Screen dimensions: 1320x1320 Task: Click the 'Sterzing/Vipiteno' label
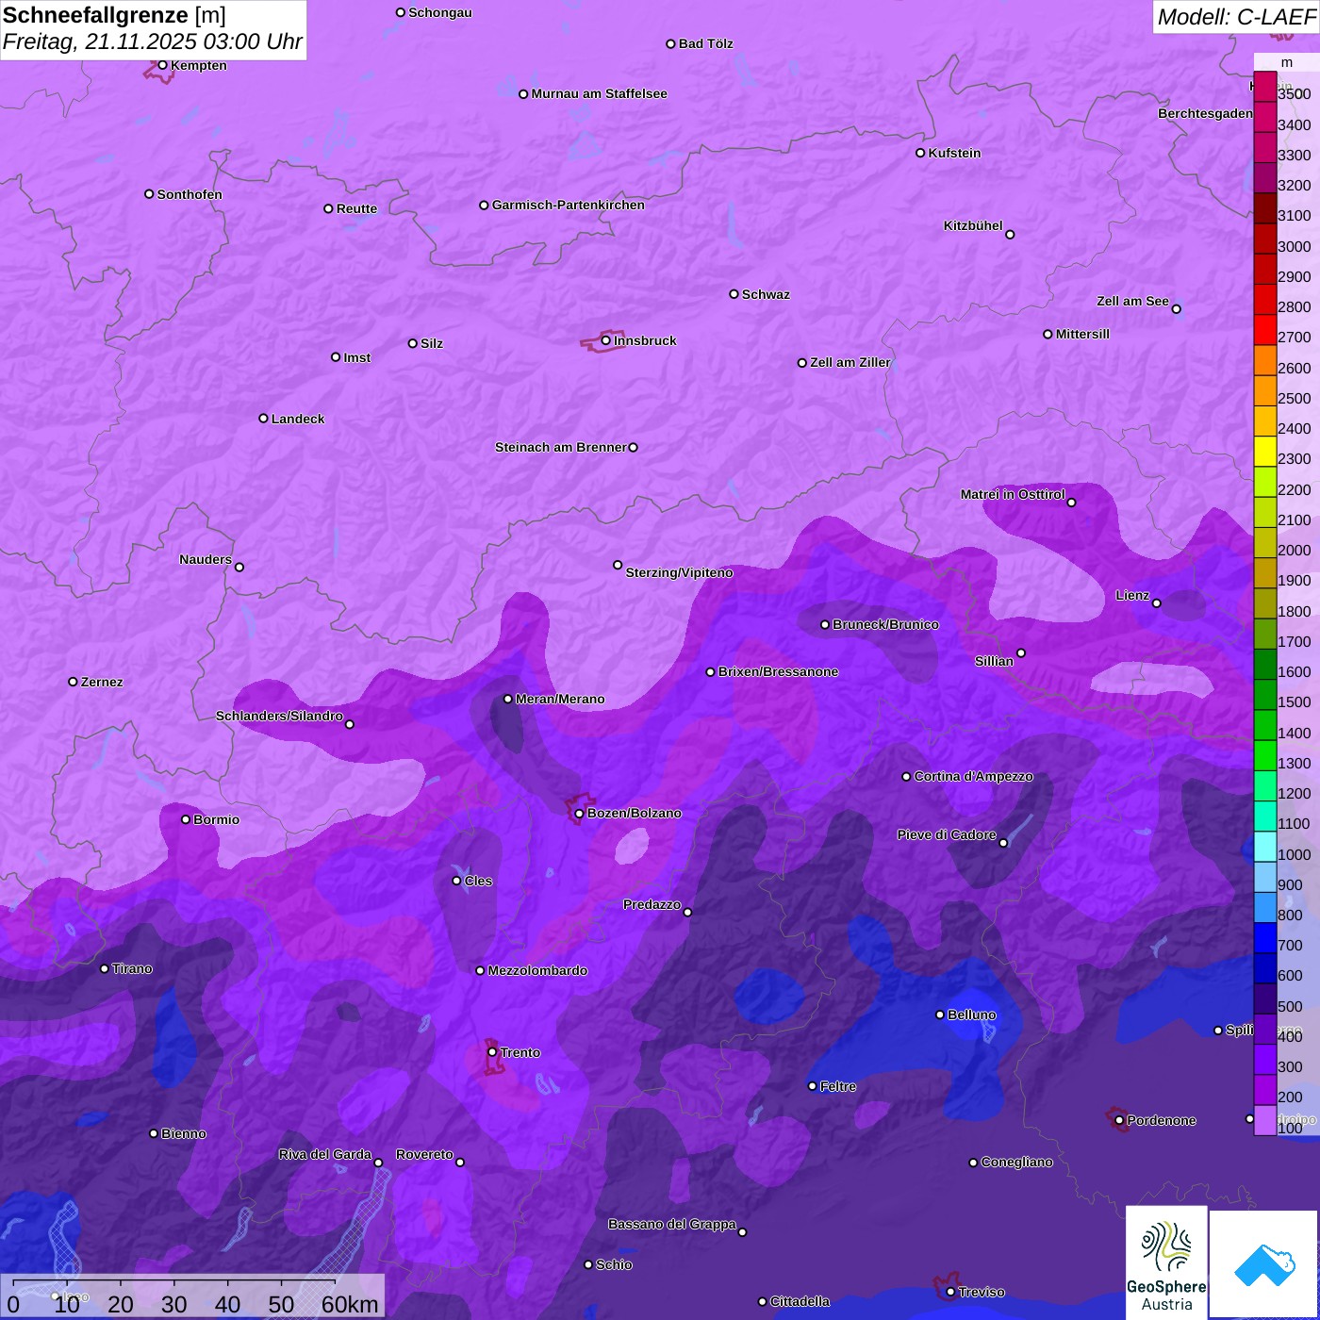pos(679,572)
